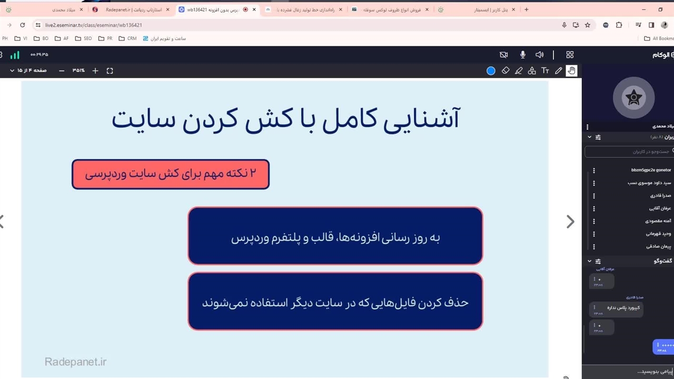Open the layout grid icon
The width and height of the screenshot is (674, 379).
tap(570, 55)
